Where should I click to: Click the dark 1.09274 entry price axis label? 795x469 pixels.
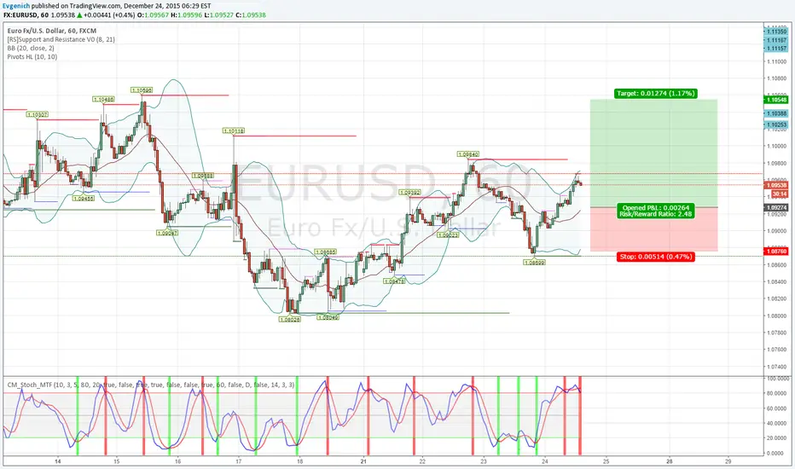(776, 207)
